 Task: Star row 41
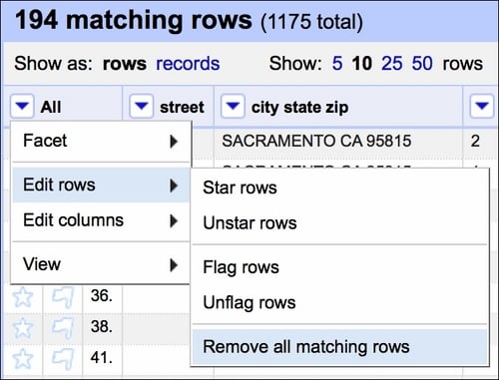click(23, 359)
